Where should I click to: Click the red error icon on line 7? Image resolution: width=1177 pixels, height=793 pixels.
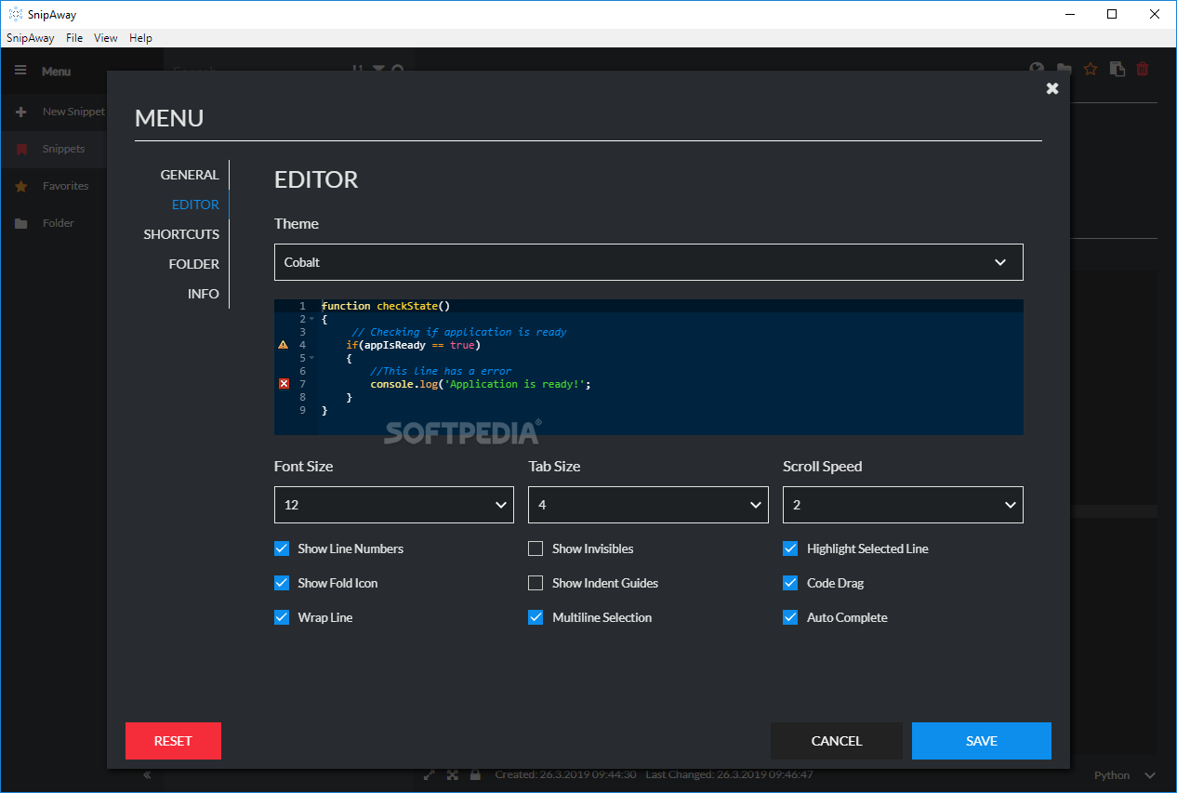click(284, 384)
